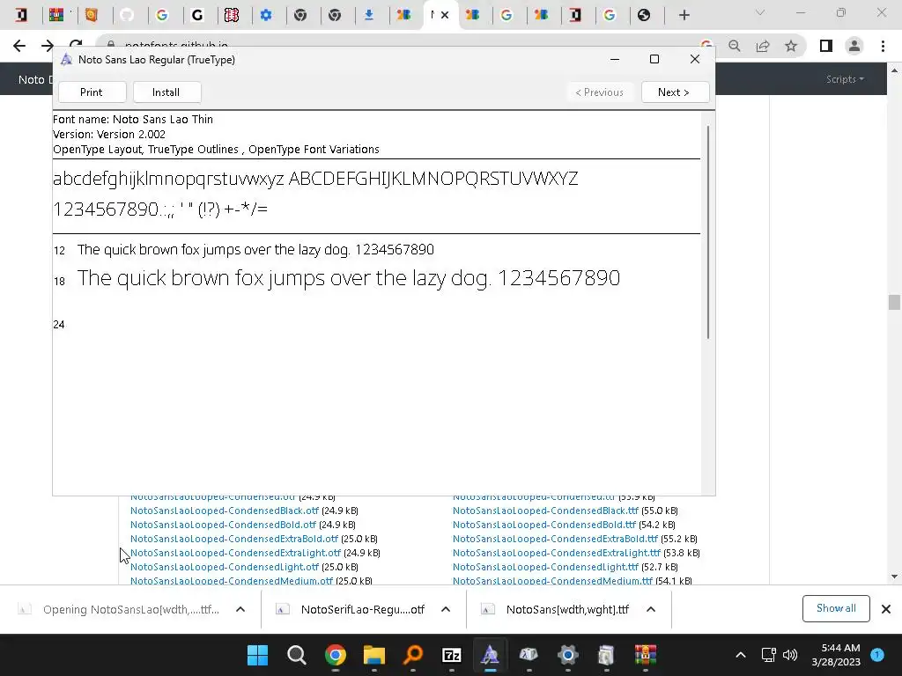
Task: Open clock and date flyout
Action: 836,655
